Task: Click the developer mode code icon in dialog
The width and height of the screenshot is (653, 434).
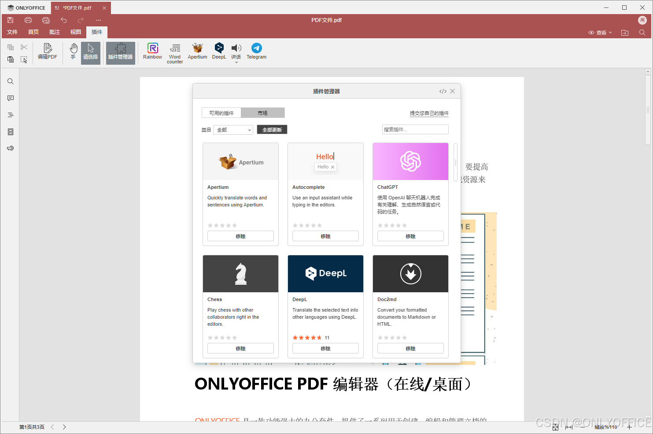Action: [x=443, y=91]
